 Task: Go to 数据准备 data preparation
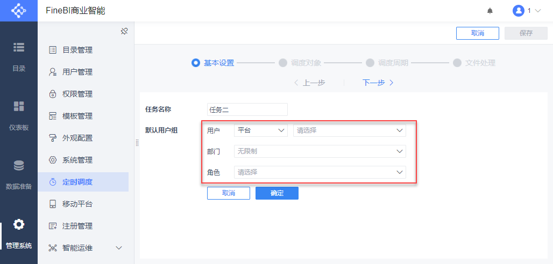tap(19, 174)
